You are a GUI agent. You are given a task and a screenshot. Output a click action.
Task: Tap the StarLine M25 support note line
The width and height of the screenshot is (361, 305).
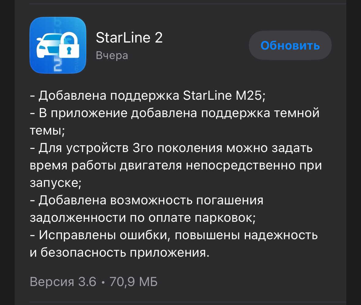[148, 95]
